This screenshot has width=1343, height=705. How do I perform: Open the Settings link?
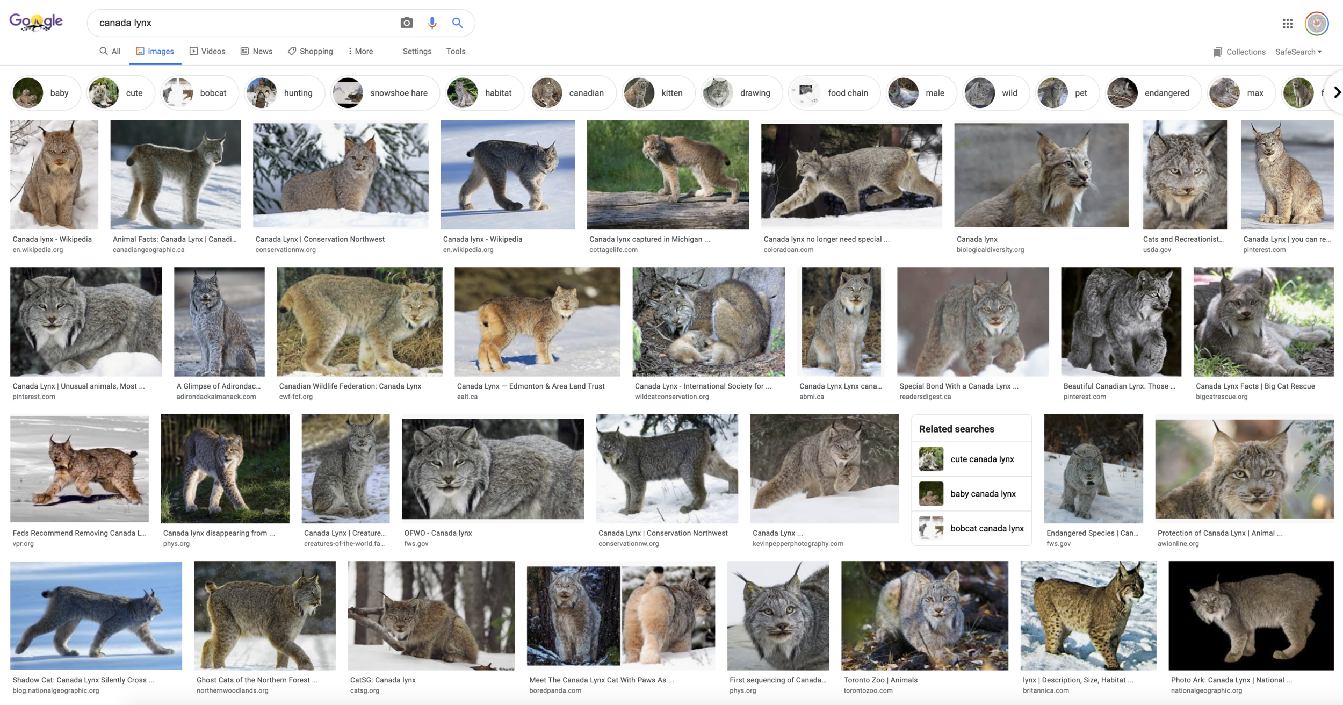pos(417,51)
